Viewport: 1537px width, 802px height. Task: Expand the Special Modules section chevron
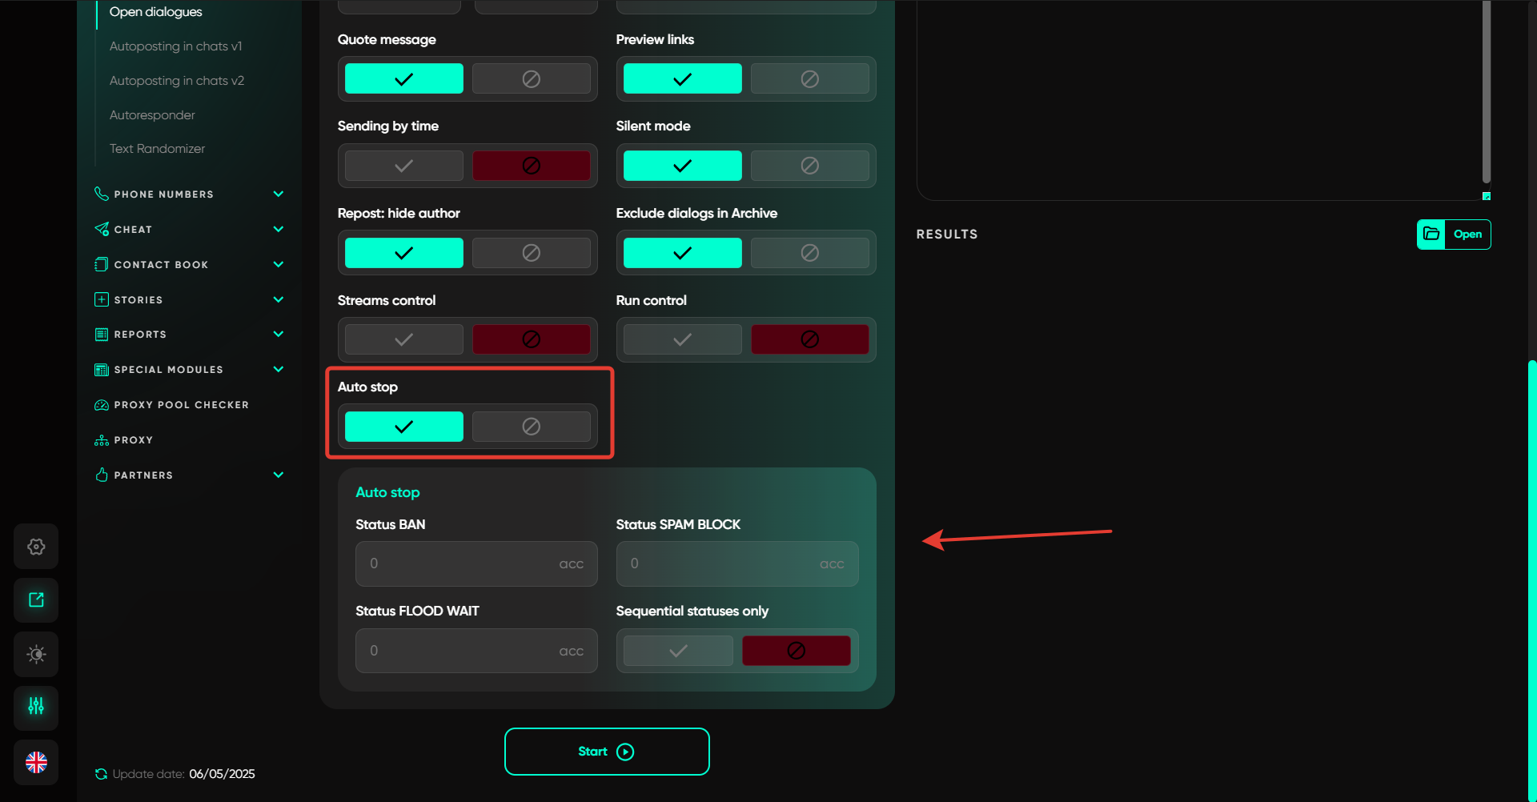click(279, 370)
